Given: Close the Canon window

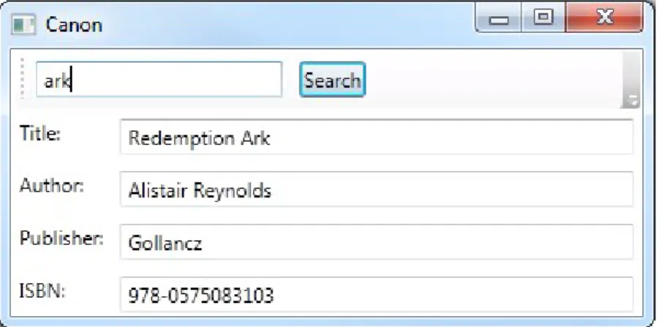Looking at the screenshot, I should 603,18.
